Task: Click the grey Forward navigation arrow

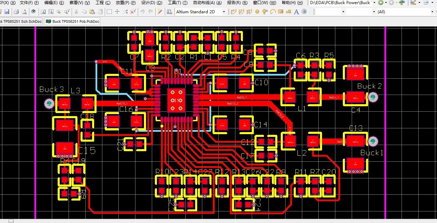Action: (x=391, y=3)
